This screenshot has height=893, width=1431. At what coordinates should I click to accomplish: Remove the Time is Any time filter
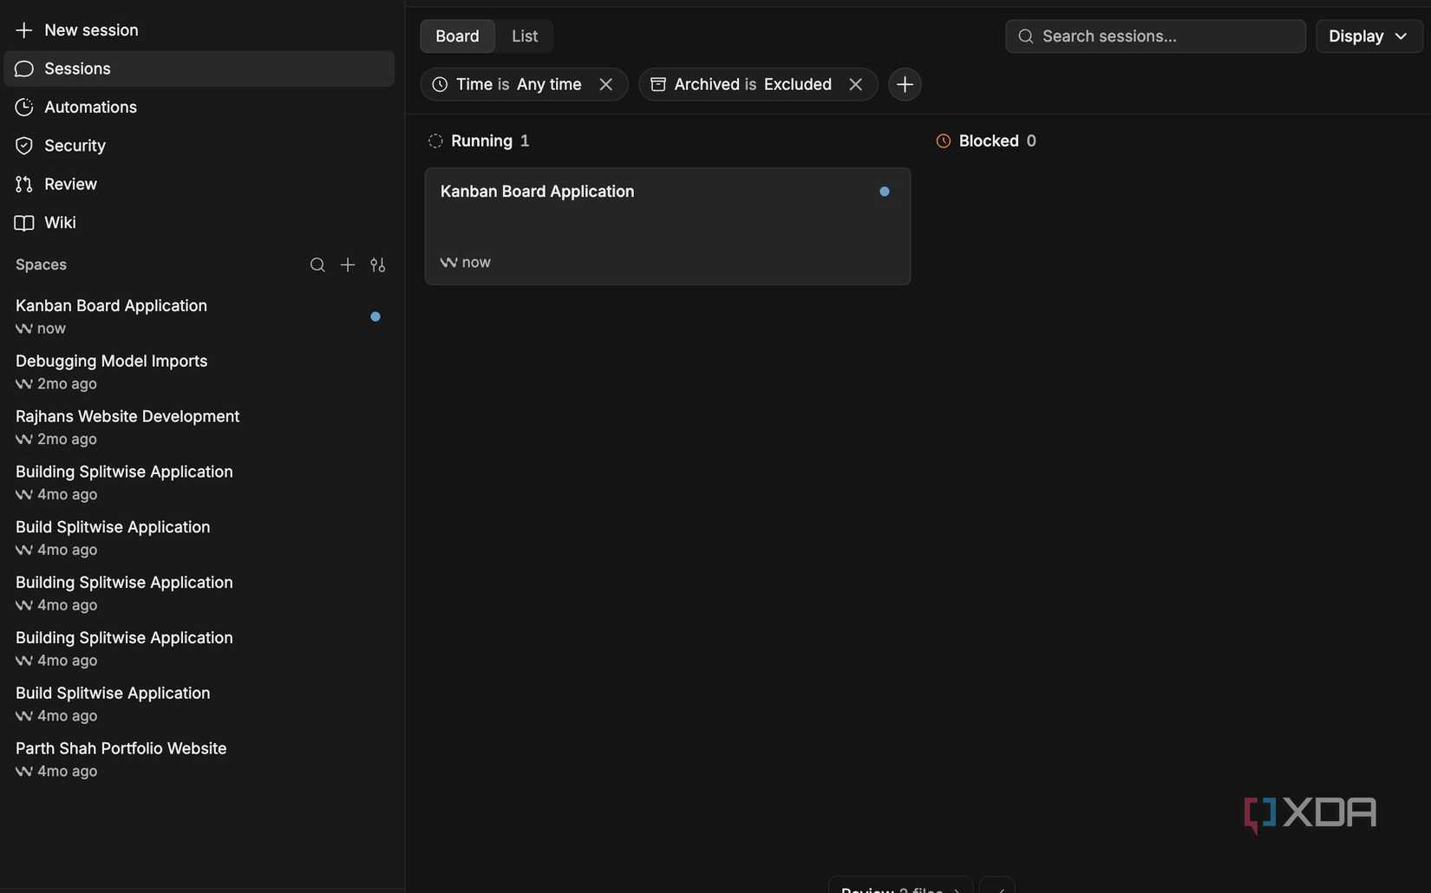pyautogui.click(x=606, y=84)
